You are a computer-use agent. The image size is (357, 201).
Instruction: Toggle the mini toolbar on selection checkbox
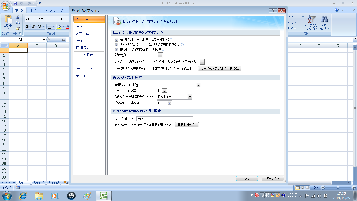tap(117, 40)
